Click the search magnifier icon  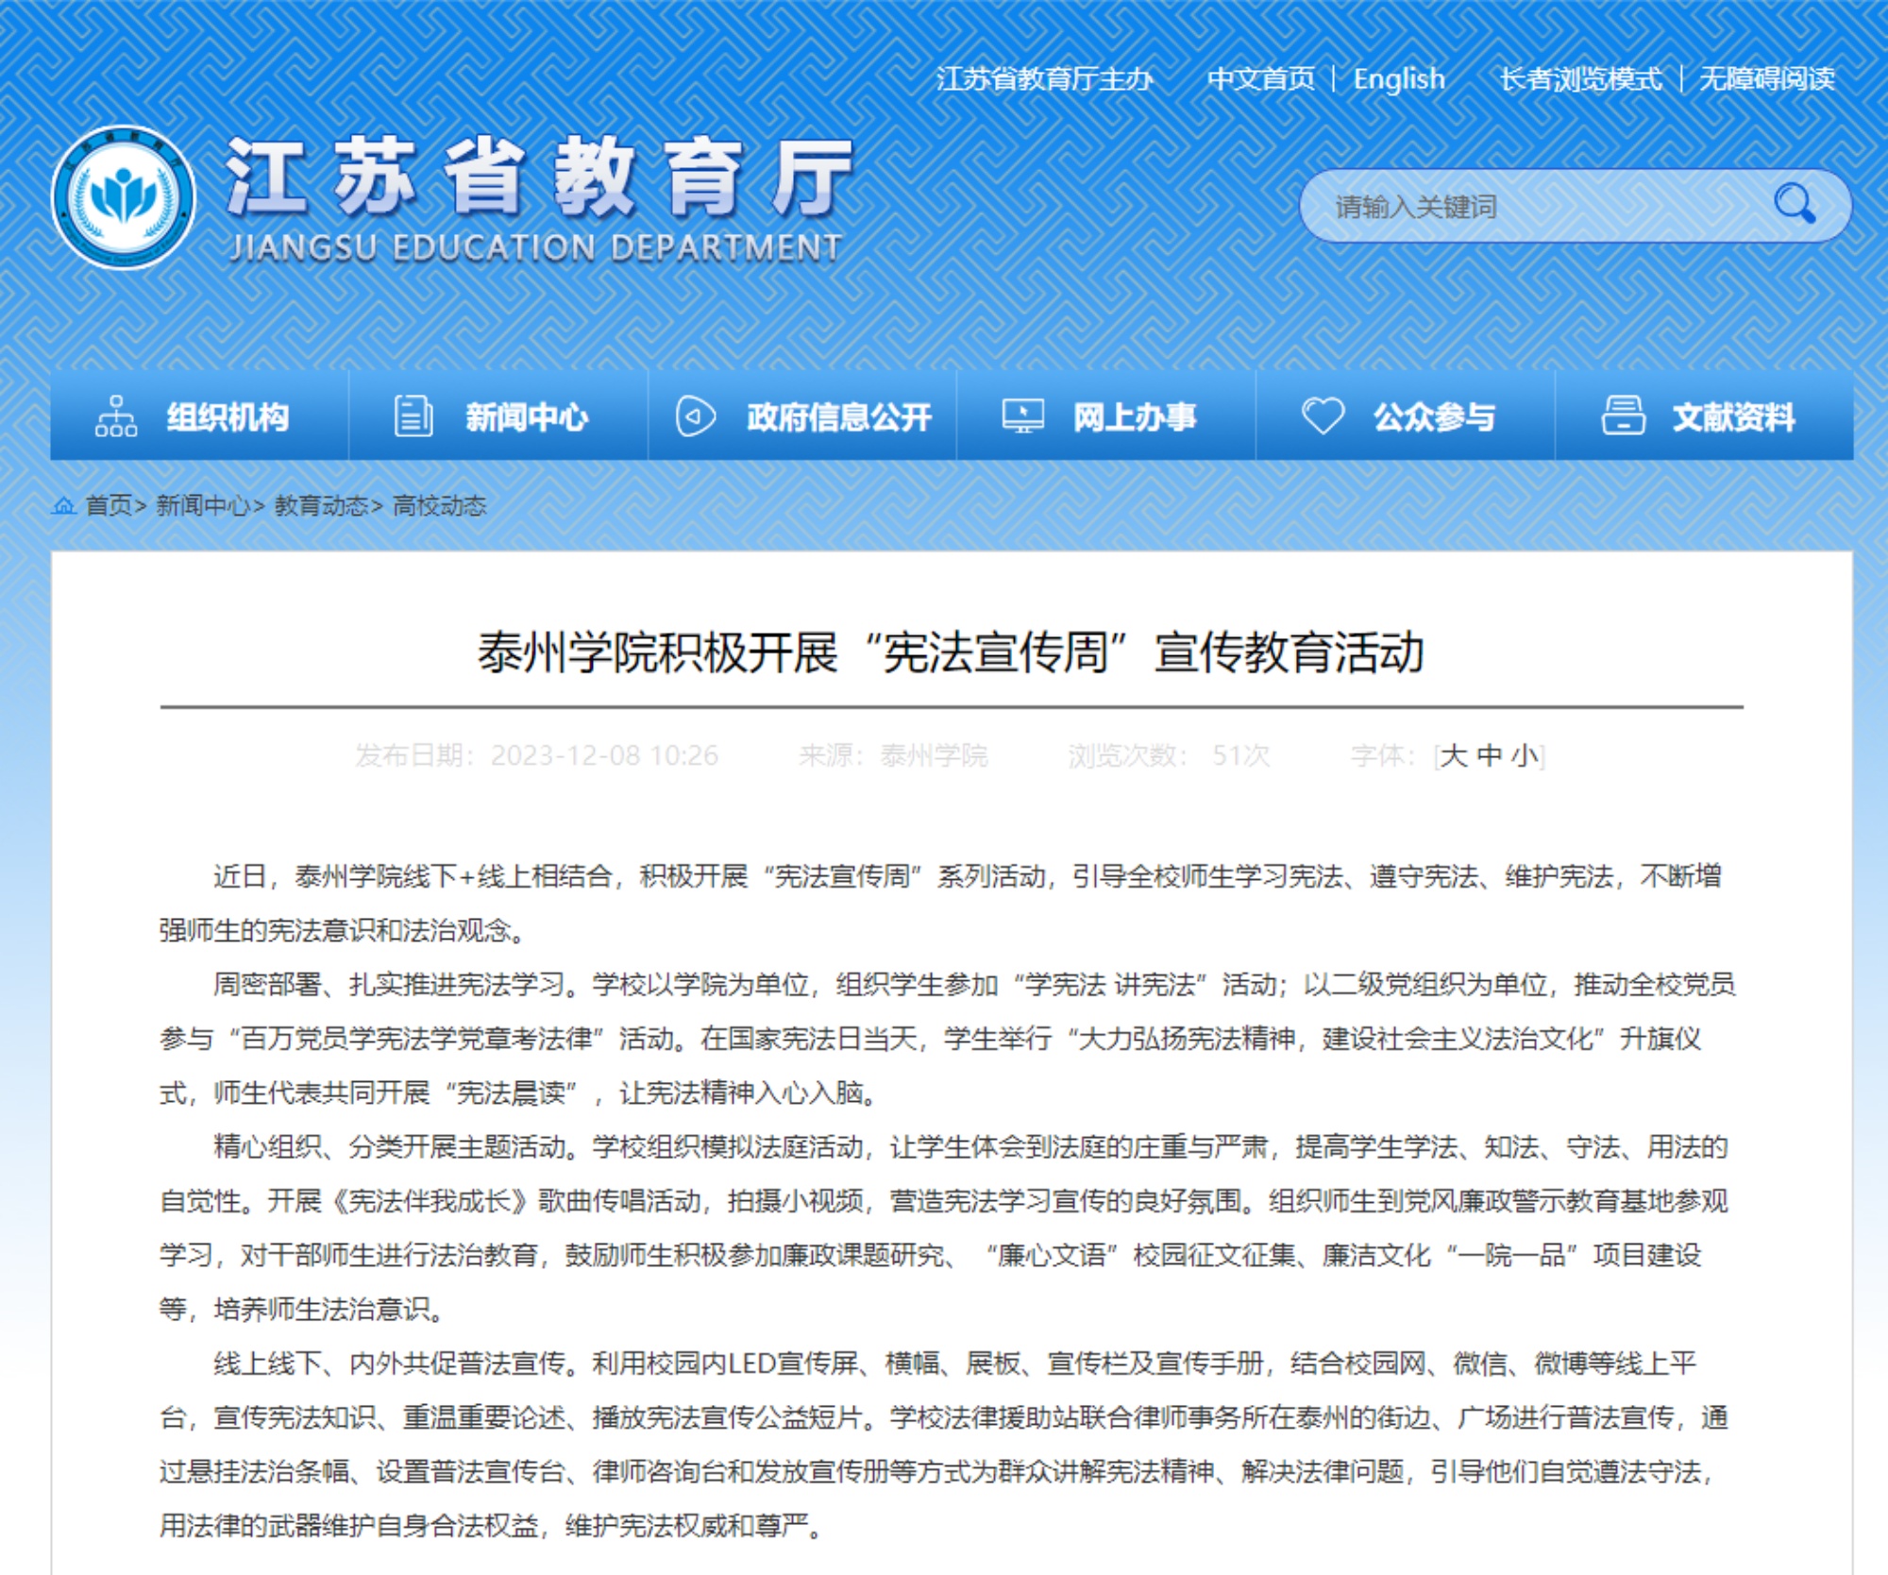coord(1794,204)
